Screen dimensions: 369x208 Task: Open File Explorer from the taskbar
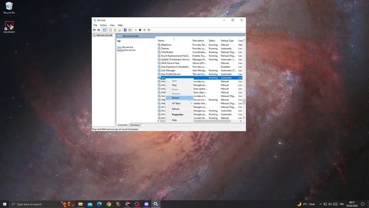point(81,204)
